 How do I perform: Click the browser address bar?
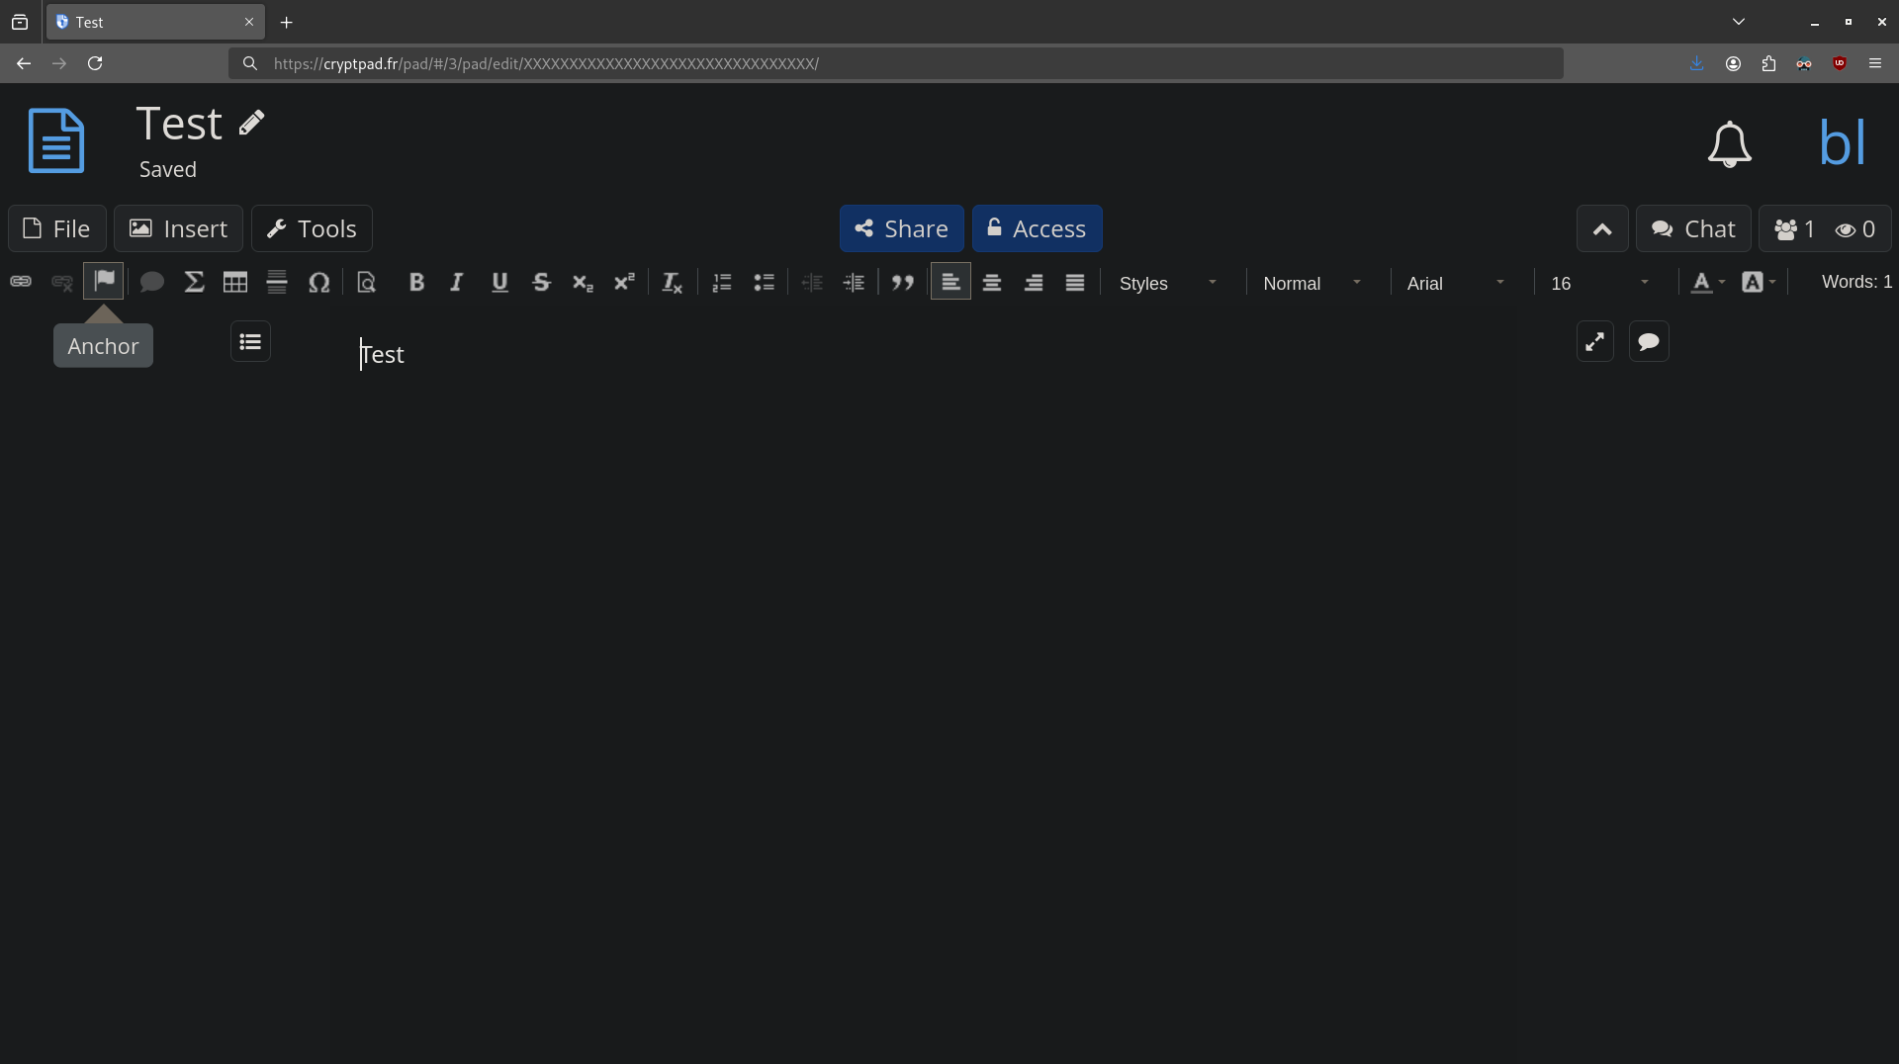pyautogui.click(x=890, y=63)
